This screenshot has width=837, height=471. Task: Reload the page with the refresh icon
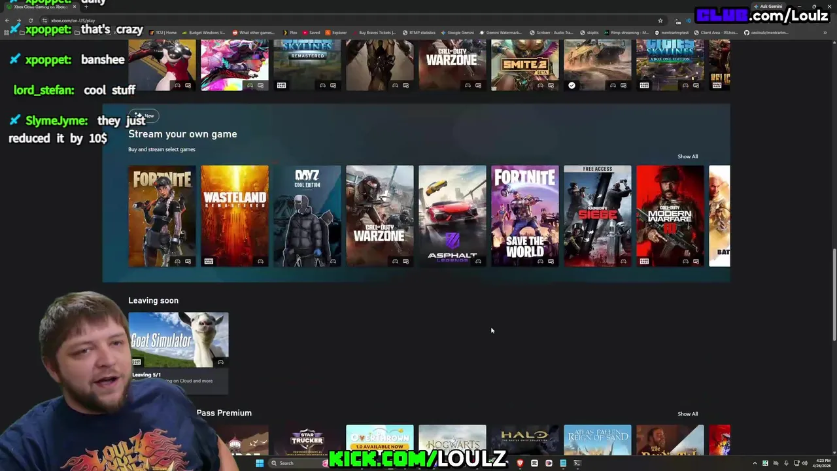[31, 20]
